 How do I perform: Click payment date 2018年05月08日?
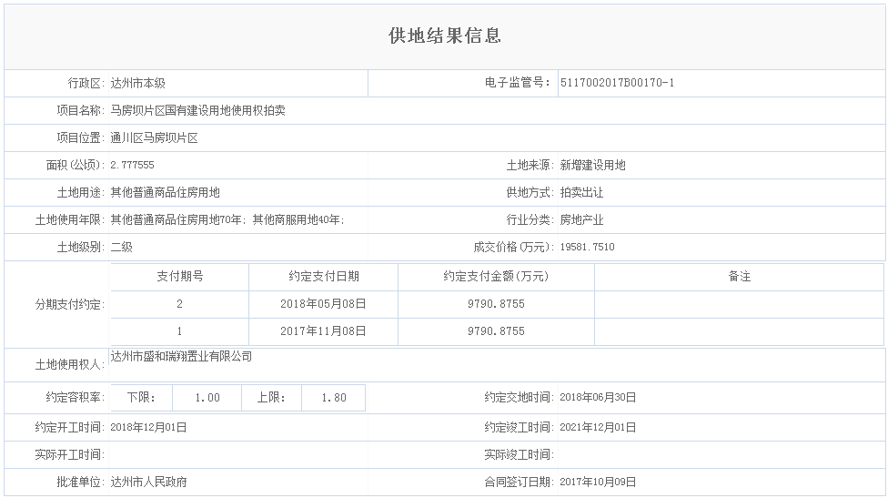pos(323,304)
